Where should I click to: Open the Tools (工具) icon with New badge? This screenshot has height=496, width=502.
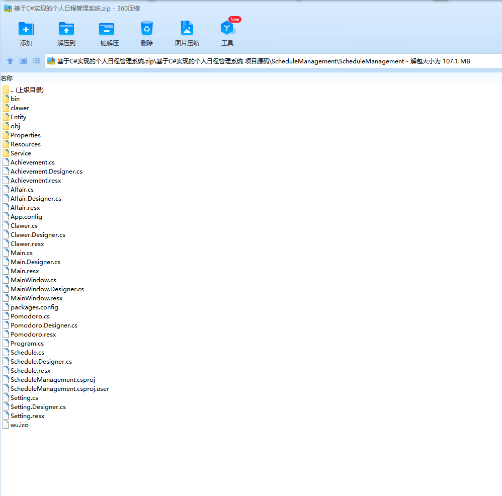228,28
